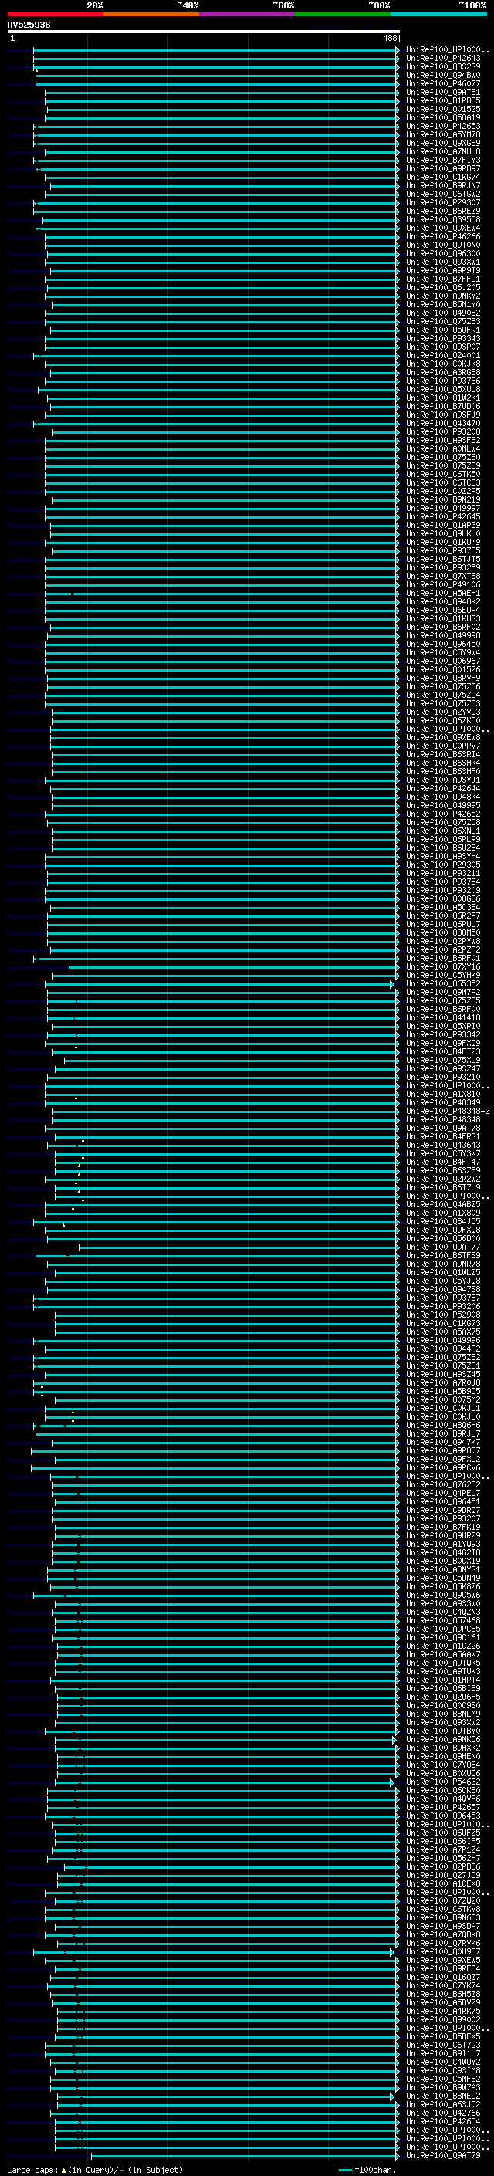
Task: Click UniRef100_A1X810 label
Action: [443, 1094]
